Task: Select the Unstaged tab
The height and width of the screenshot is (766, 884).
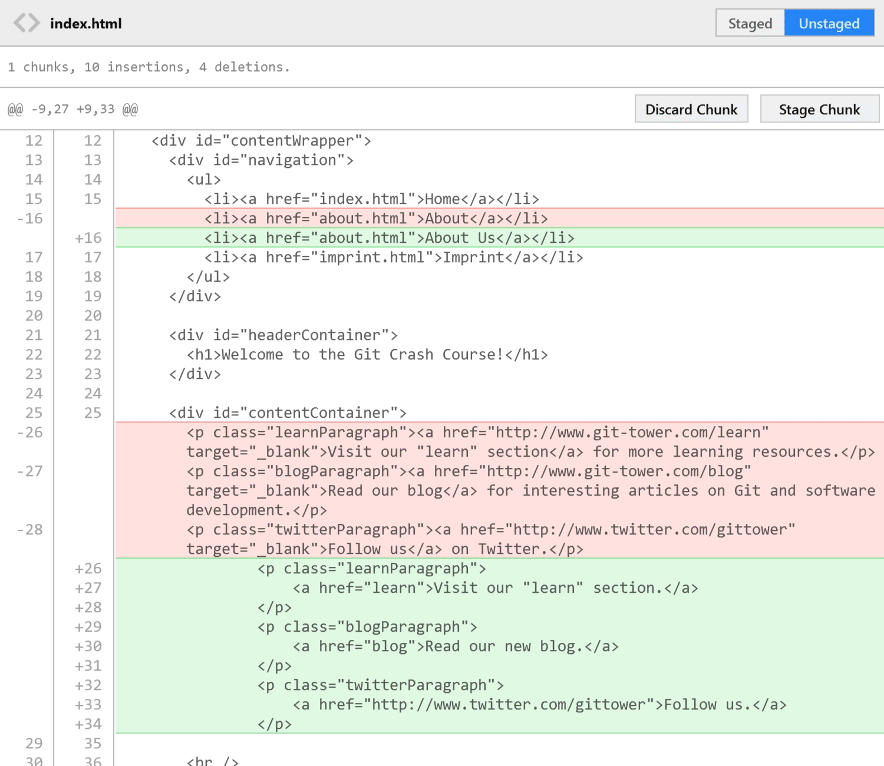Action: [x=829, y=24]
